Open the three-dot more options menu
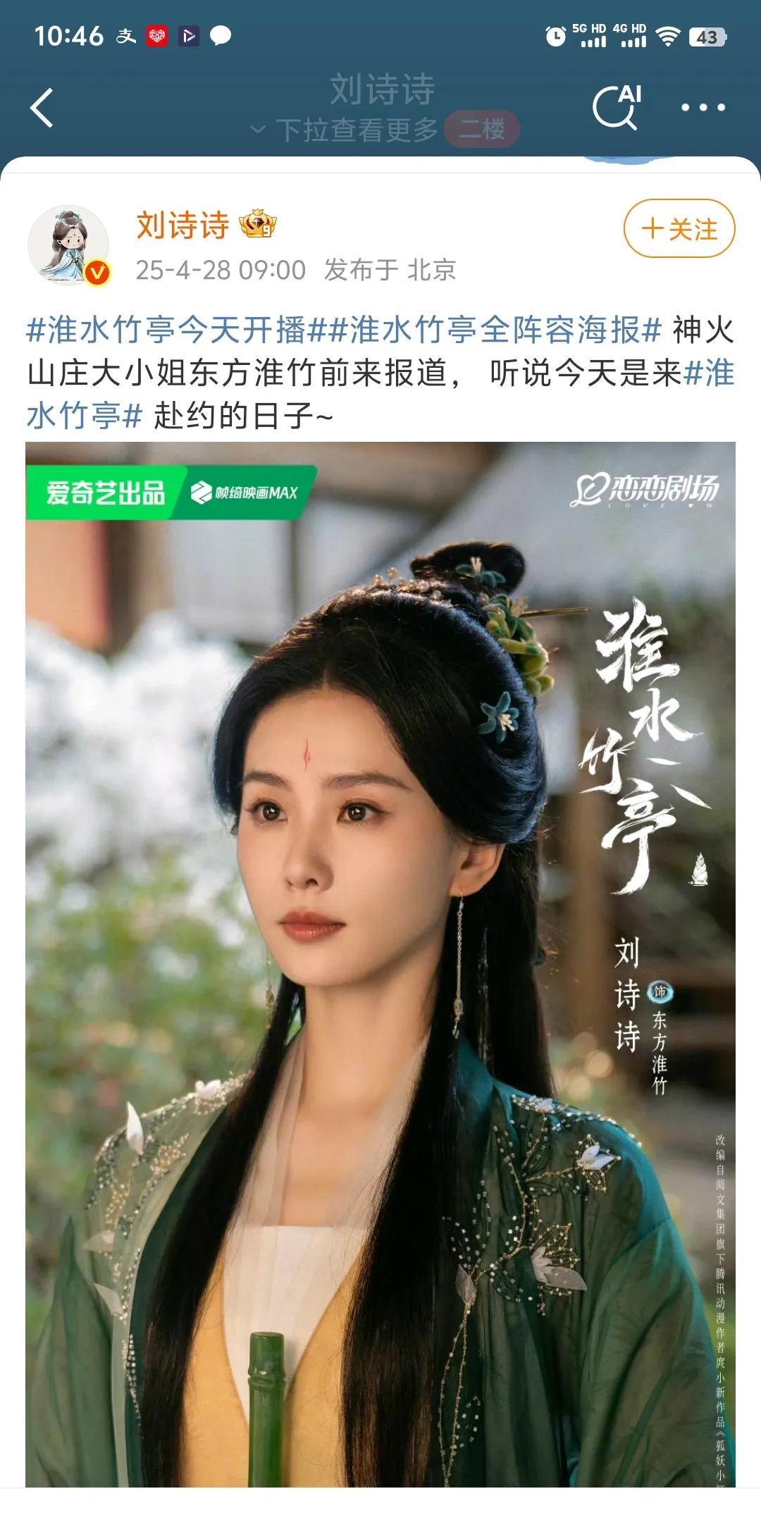This screenshot has height=1522, width=761. coord(703,107)
